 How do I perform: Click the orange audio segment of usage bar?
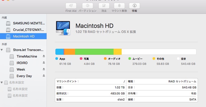pos(70,52)
